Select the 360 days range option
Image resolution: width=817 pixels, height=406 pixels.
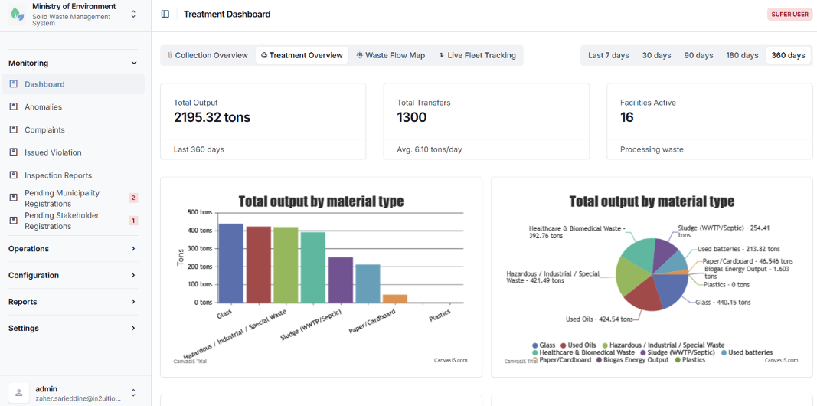coord(788,55)
